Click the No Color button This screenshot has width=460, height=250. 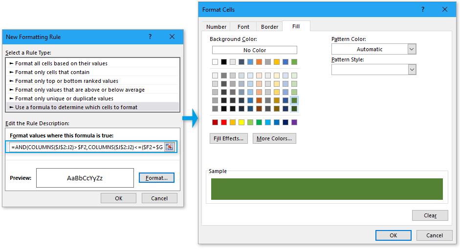coord(255,50)
